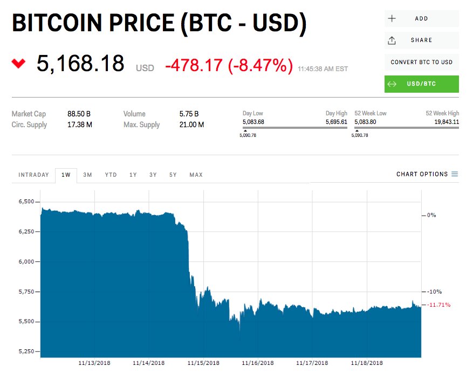Click the Day Low marker triangle
473x387 pixels.
(x=245, y=131)
